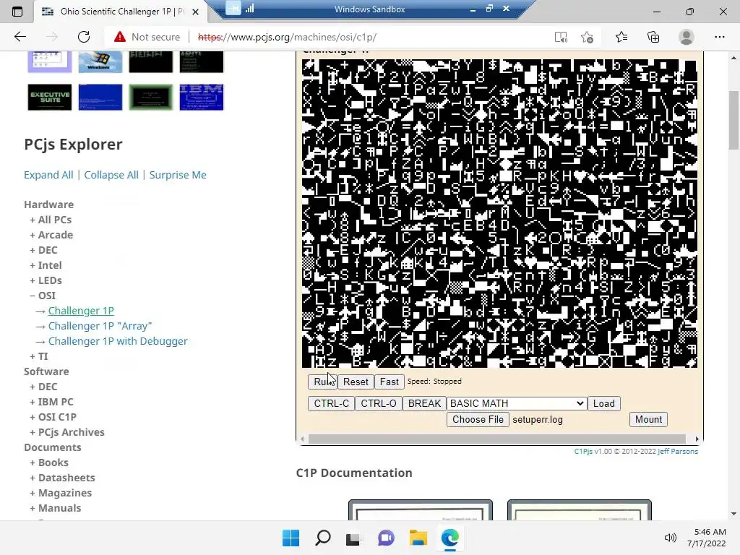The height and width of the screenshot is (555, 740).
Task: Click the Jeff Parsons copyright link
Action: [x=678, y=451]
